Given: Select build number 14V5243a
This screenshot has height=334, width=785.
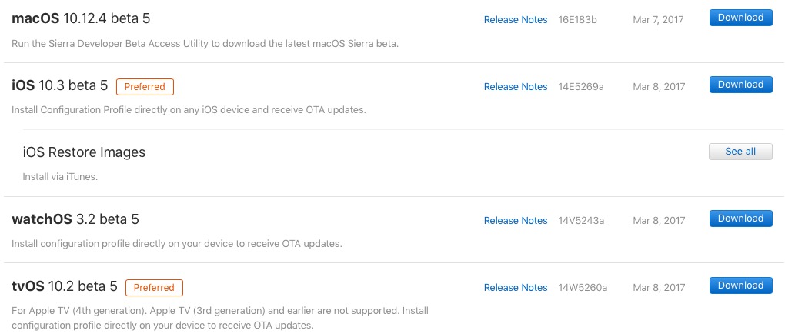Looking at the screenshot, I should click(x=581, y=221).
